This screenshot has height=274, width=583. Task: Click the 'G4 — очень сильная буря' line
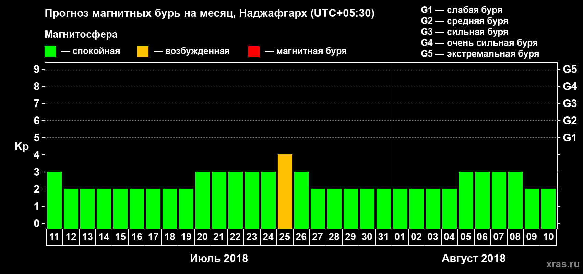point(479,43)
